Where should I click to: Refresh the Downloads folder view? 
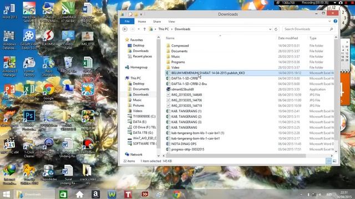point(276,29)
